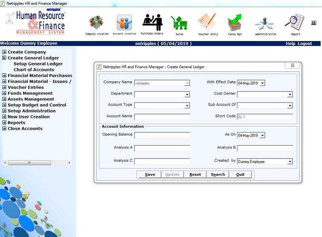Select Setup General Ledger in sidebar
322x237 pixels.
point(38,64)
